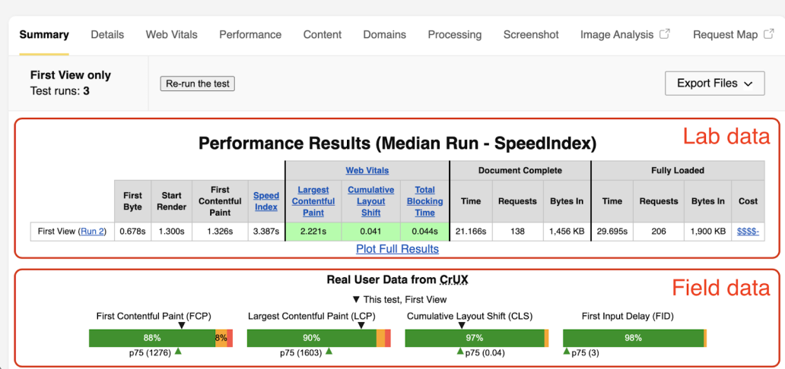Click the 21.166s Document Complete time
The image size is (785, 369).
471,232
